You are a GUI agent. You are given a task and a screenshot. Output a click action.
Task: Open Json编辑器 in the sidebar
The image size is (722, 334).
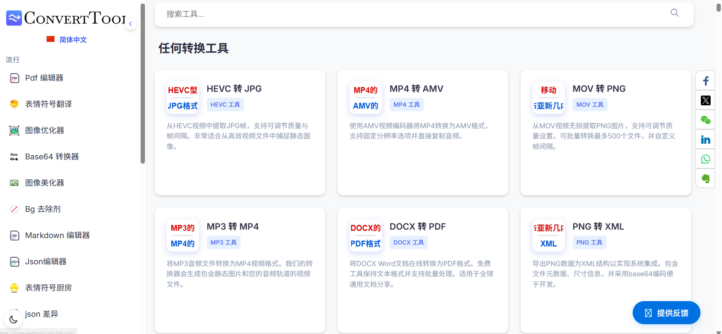point(46,262)
